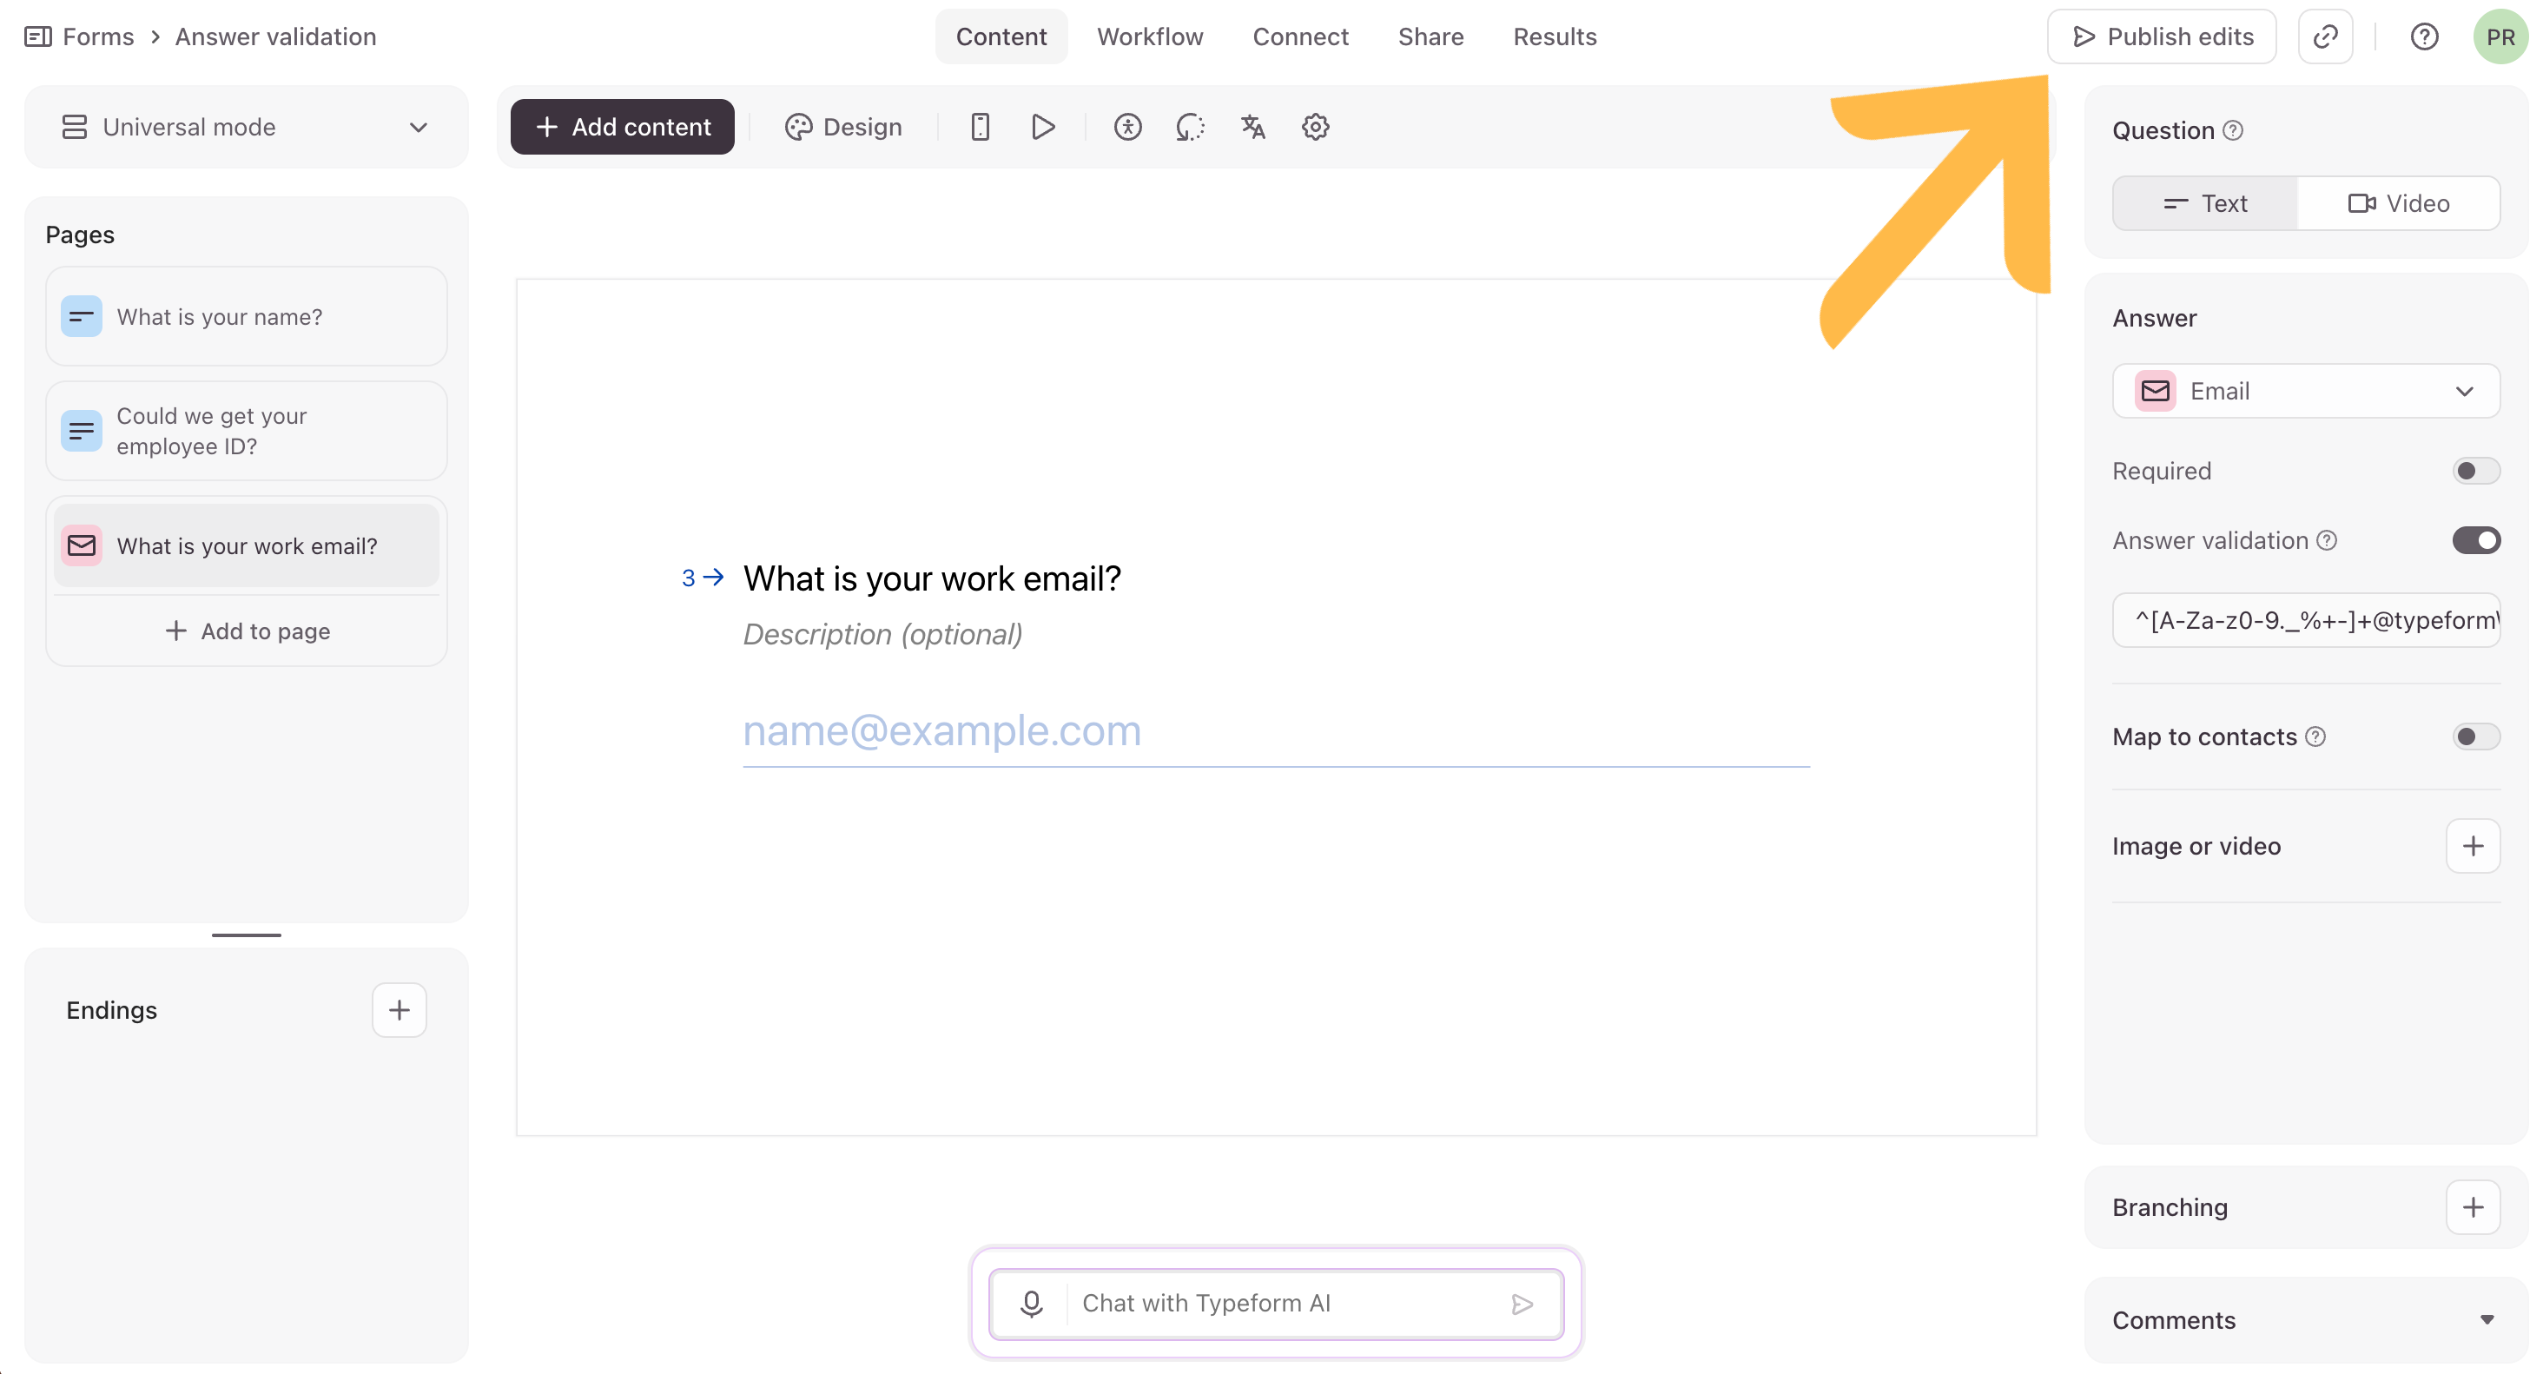Click the microphone icon in AI chat

tap(1032, 1303)
